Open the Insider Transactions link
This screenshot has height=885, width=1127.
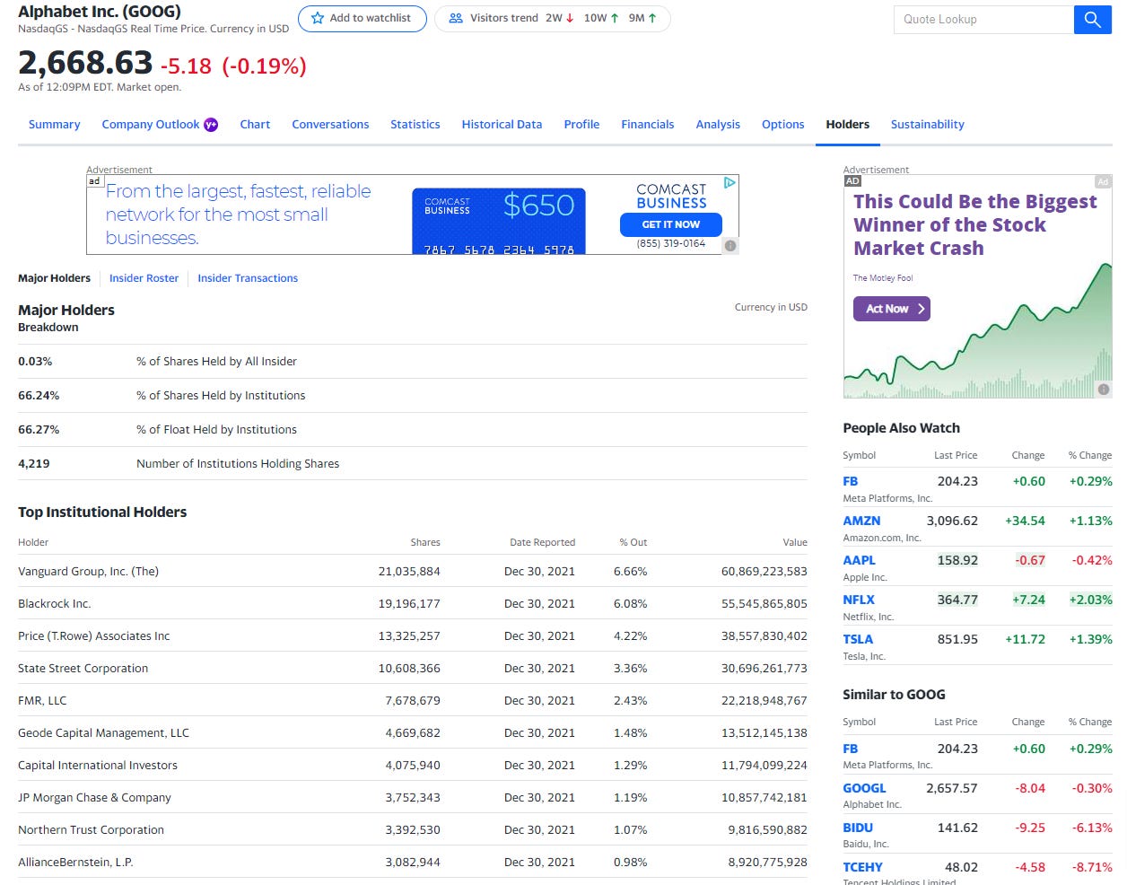pyautogui.click(x=248, y=278)
